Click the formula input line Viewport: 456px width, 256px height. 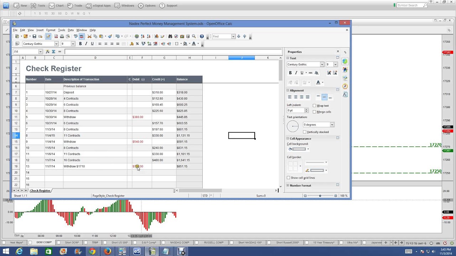173,52
